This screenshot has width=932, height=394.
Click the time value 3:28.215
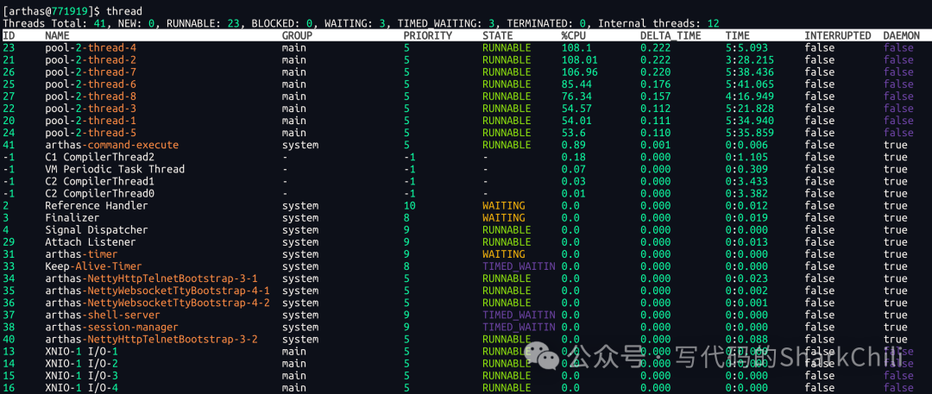point(750,60)
